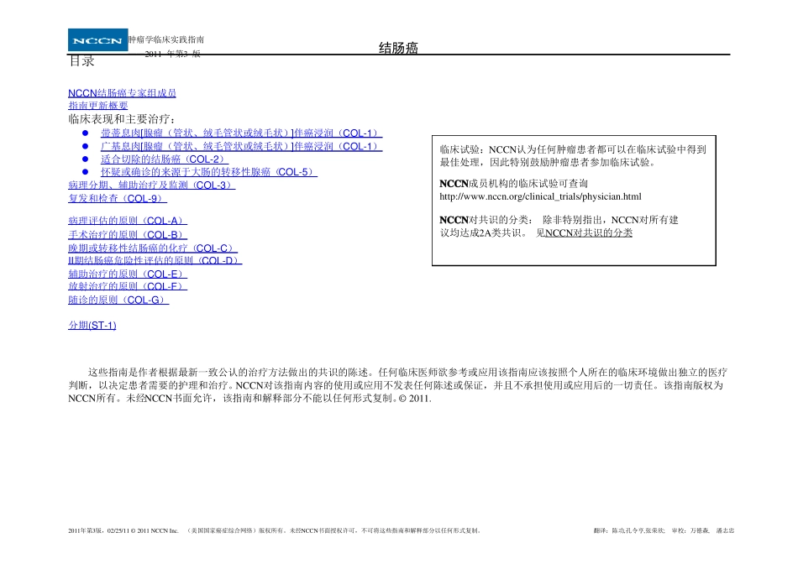Viewport: 798px width, 564px height.
Task: Click the 翻译 credits in footer
Action: [664, 530]
